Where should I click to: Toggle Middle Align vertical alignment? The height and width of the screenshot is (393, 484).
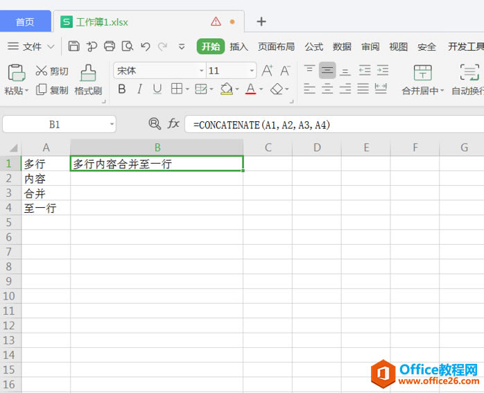click(327, 70)
